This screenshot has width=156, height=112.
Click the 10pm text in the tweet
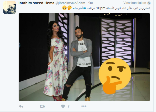coord(101,8)
